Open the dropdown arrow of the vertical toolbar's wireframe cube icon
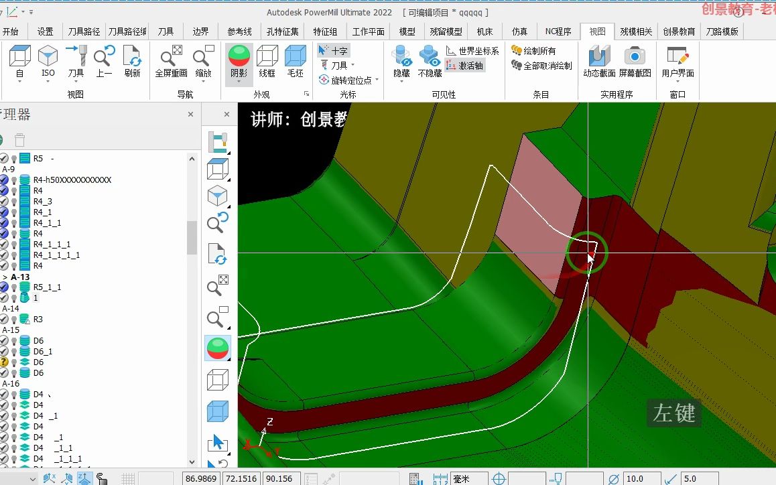776x485 pixels. 228,179
